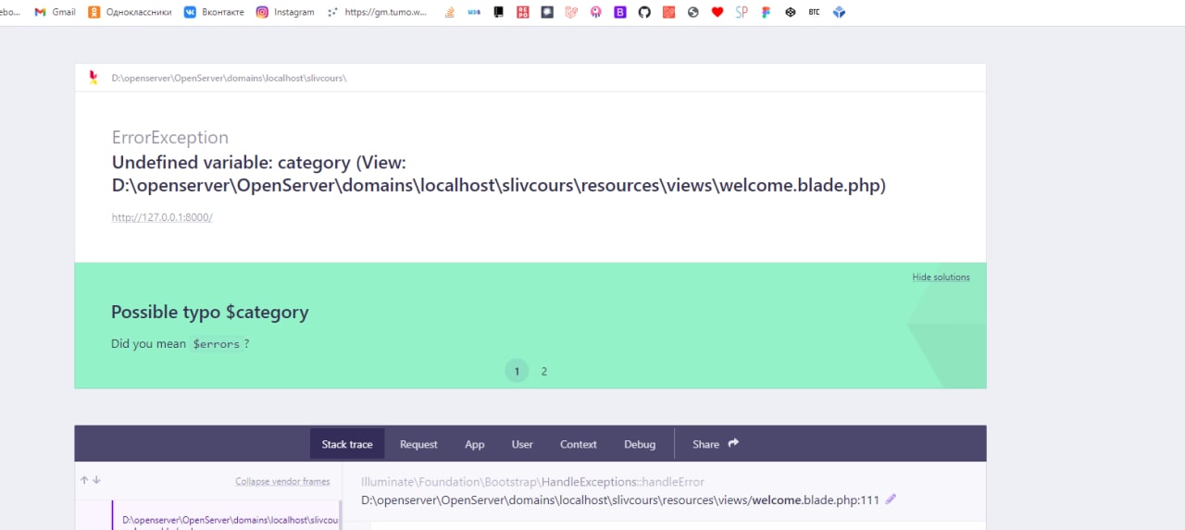
Task: Switch to the Request tab
Action: click(418, 444)
